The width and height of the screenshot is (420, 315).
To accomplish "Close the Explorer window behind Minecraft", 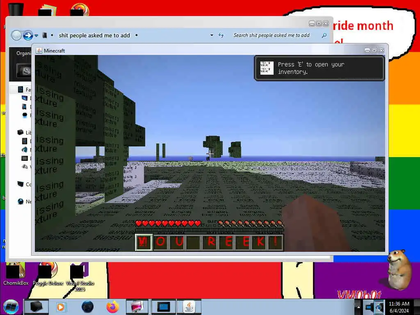I will (x=326, y=23).
